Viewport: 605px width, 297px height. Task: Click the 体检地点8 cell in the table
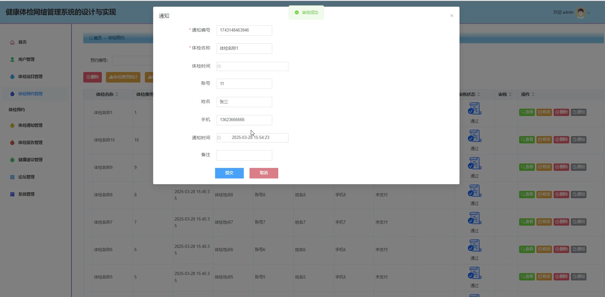tap(224, 195)
